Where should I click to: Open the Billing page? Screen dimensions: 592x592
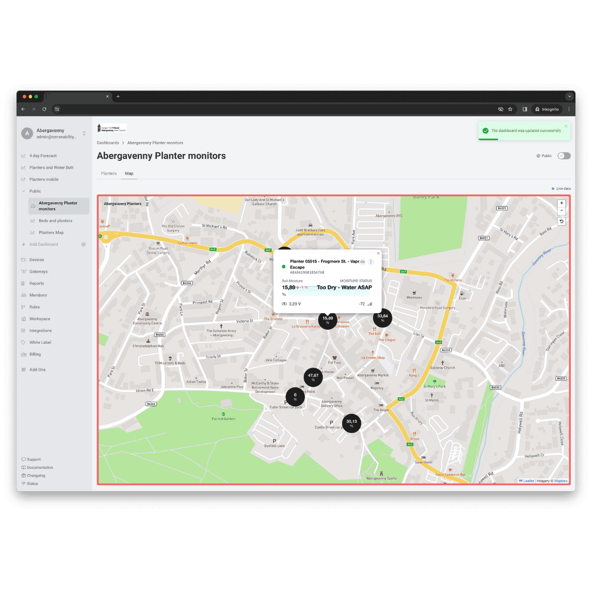click(x=35, y=354)
